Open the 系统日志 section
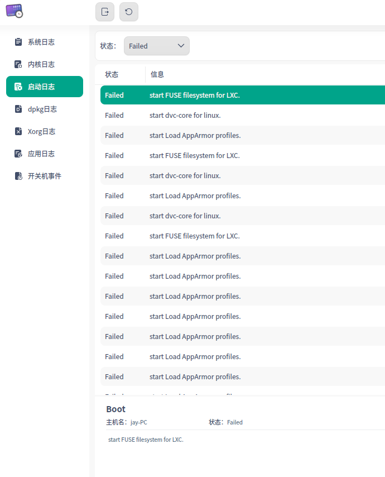 [x=45, y=42]
